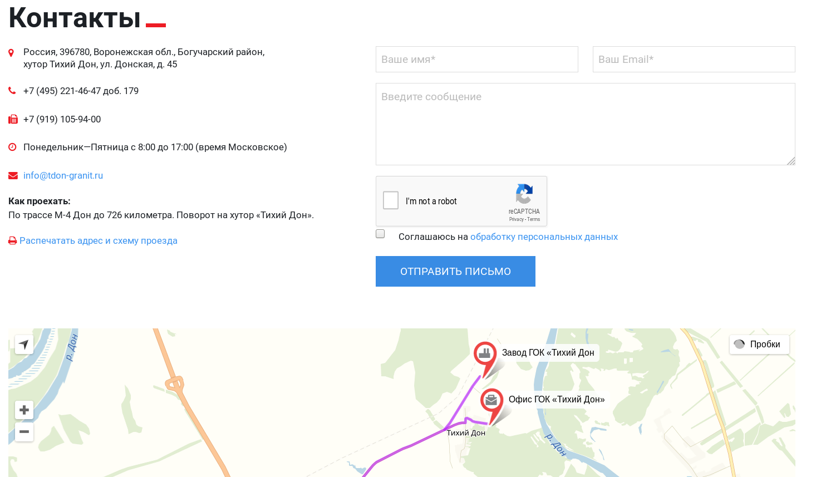Click the phone receiver icon
The height and width of the screenshot is (477, 816).
tap(12, 90)
